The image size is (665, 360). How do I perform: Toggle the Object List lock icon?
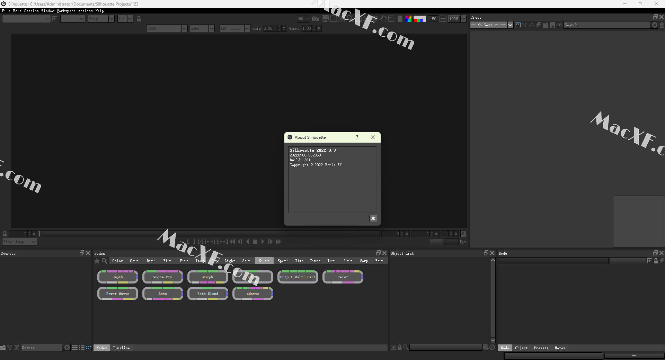tap(400, 347)
